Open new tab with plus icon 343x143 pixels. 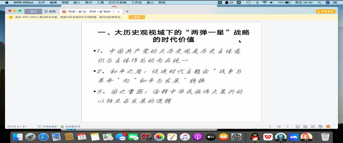[127, 11]
